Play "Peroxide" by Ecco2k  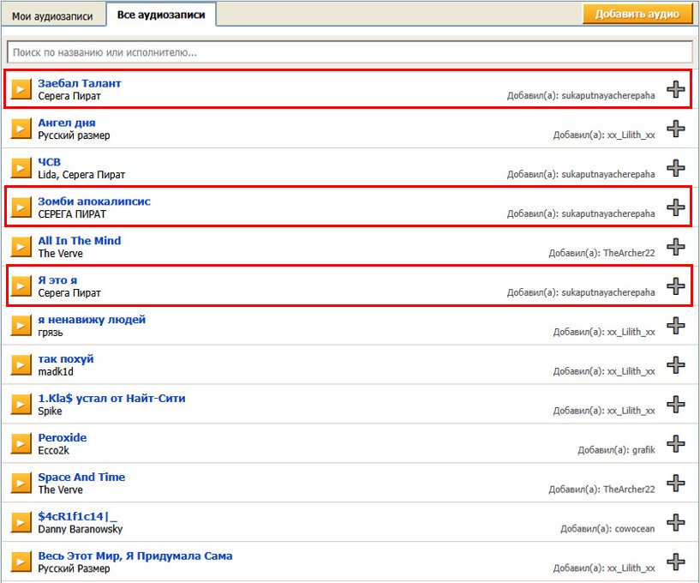click(x=21, y=443)
